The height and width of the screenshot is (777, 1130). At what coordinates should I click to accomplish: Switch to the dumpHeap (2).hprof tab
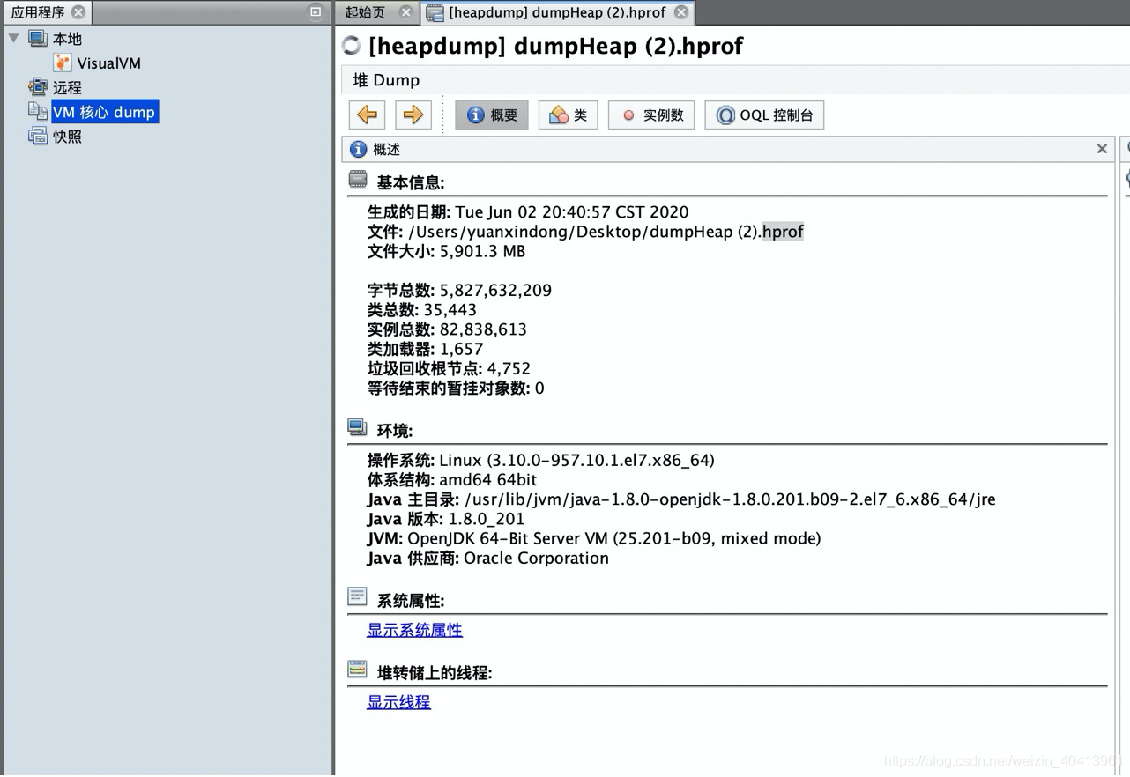[557, 12]
